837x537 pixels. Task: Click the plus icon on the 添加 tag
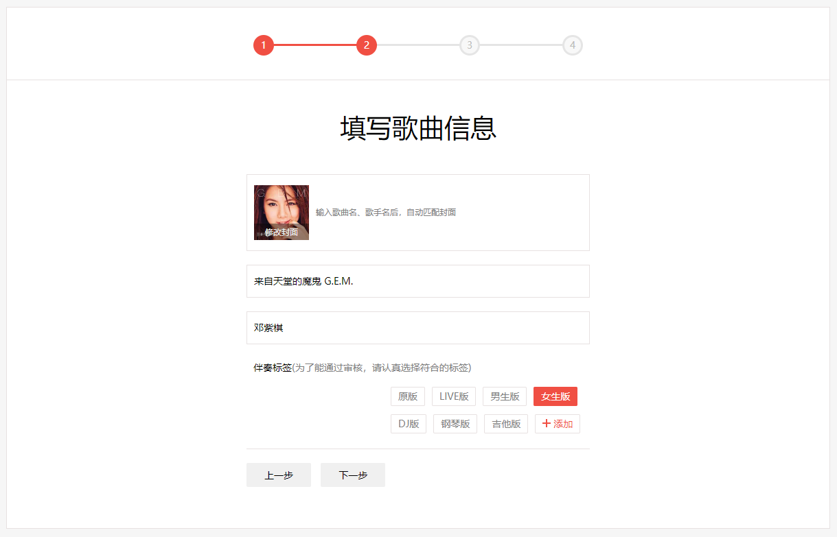[x=547, y=423]
